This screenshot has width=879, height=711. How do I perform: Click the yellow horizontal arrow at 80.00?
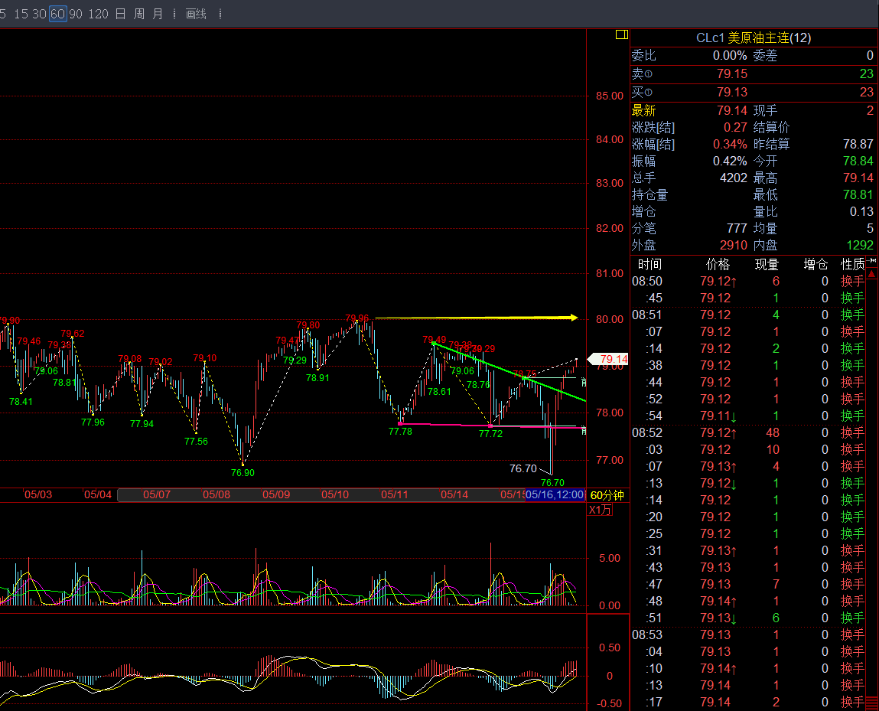(476, 317)
